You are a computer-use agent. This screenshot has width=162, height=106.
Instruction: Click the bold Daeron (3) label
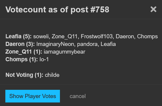pos(20,44)
